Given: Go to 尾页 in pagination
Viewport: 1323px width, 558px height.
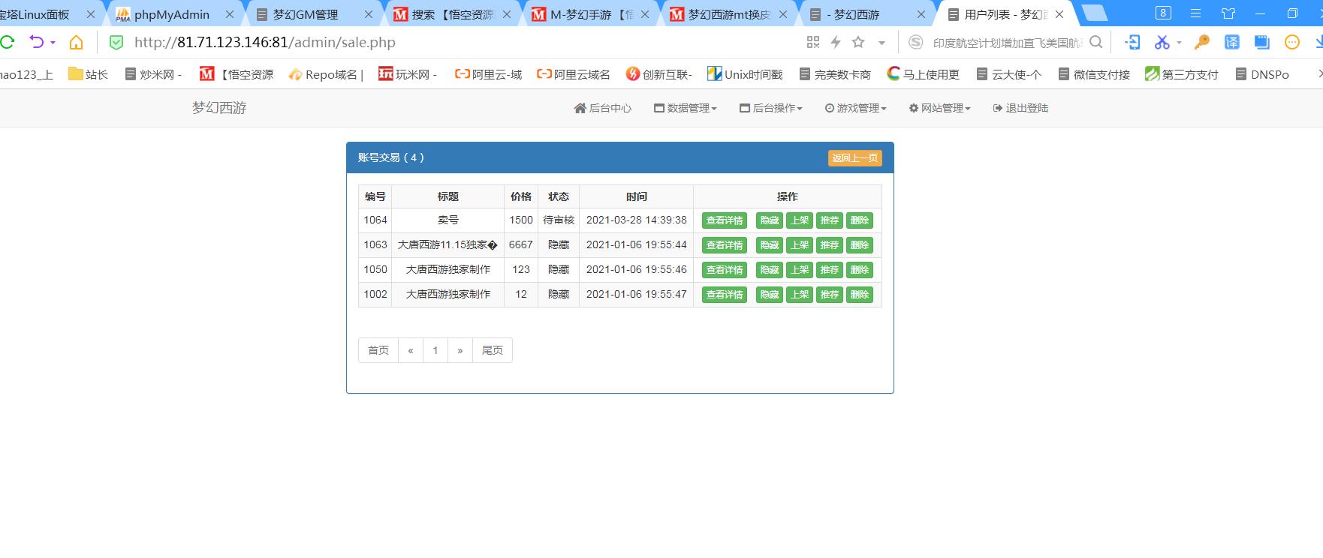Looking at the screenshot, I should [492, 350].
